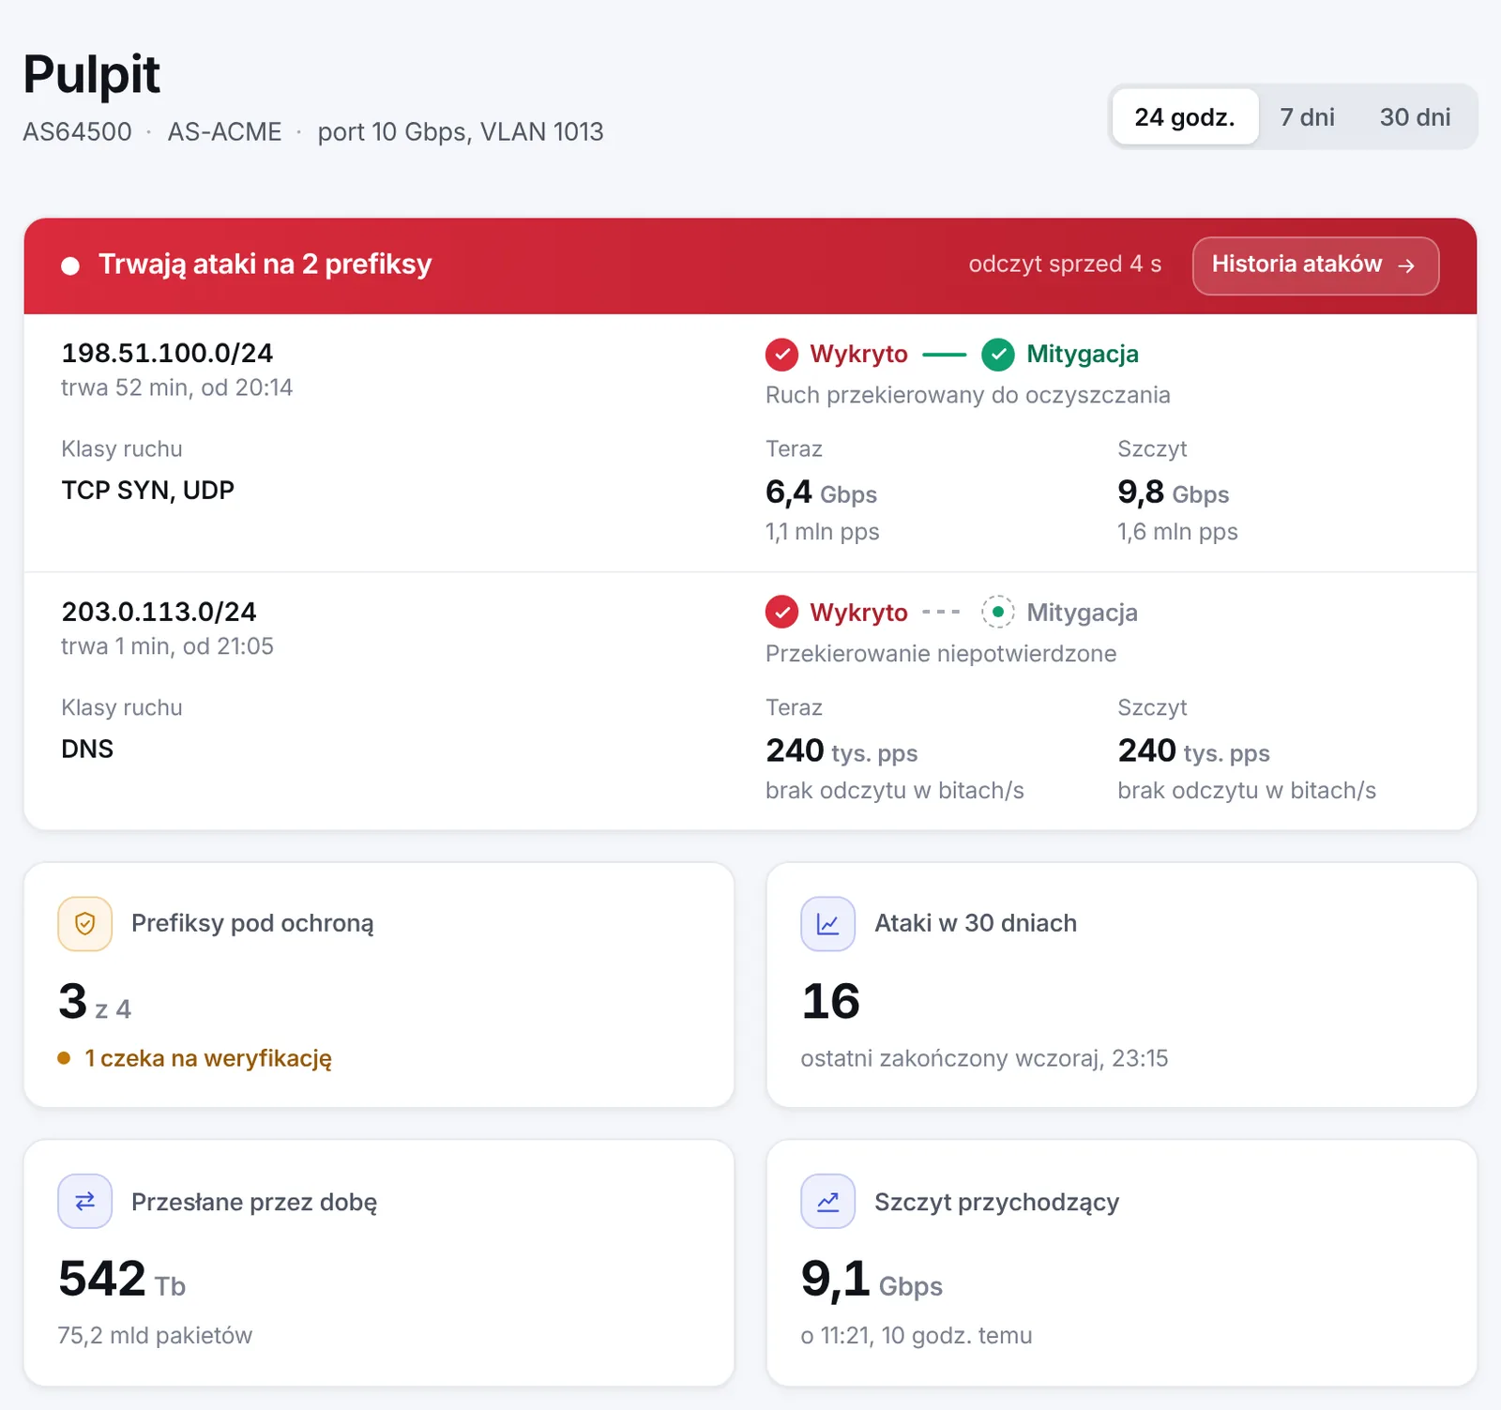Click the red Wykryto check icon for 198.51.100.0/24

tap(781, 355)
